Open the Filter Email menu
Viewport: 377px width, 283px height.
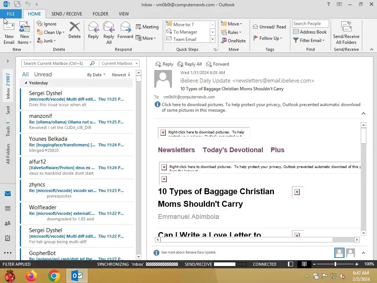pyautogui.click(x=309, y=41)
